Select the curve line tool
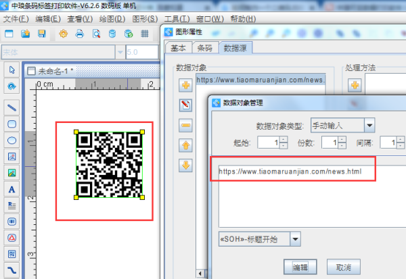This screenshot has height=279, width=406. (x=12, y=270)
